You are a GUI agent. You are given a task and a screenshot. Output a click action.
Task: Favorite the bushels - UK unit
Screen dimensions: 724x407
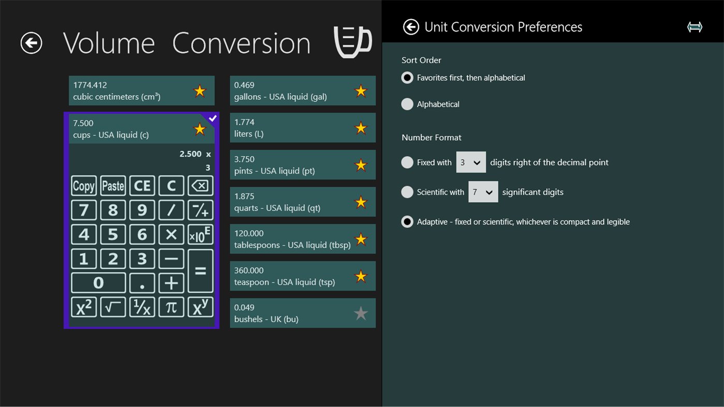[x=361, y=313]
